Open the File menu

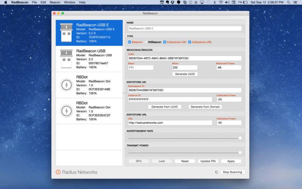34,2
